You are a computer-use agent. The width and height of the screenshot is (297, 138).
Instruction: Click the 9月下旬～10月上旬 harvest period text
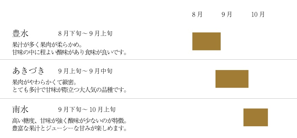click(87, 110)
